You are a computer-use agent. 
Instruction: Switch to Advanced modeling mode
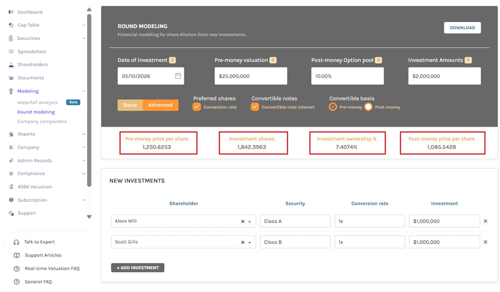[x=161, y=105]
